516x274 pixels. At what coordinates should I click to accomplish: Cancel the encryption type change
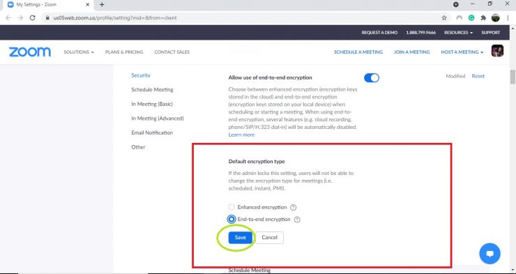270,238
